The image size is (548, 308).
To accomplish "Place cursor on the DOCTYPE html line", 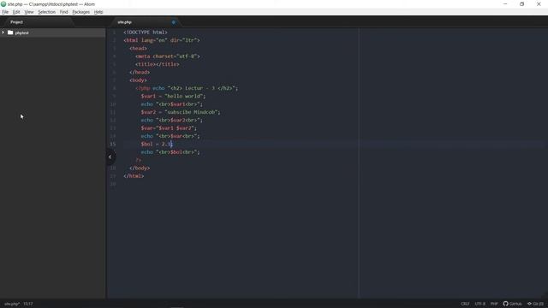I will coord(146,33).
